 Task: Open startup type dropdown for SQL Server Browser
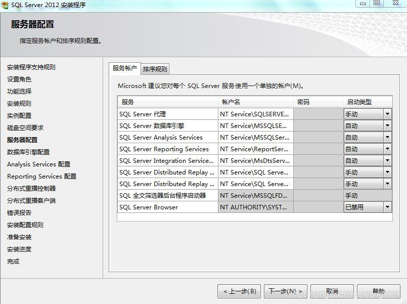387,207
